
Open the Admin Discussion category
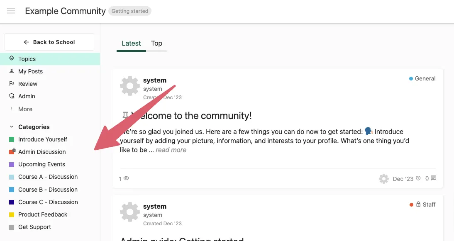(x=42, y=152)
